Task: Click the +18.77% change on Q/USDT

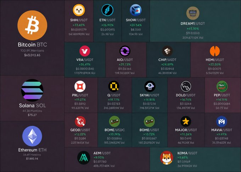Action: pos(114,100)
